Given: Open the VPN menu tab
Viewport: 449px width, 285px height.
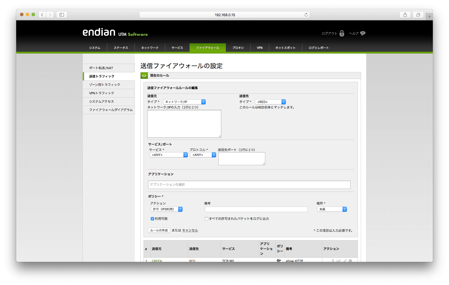Looking at the screenshot, I should tap(260, 48).
